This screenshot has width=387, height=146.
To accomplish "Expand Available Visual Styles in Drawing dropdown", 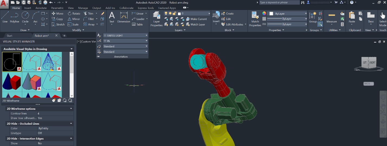I will click(71, 49).
